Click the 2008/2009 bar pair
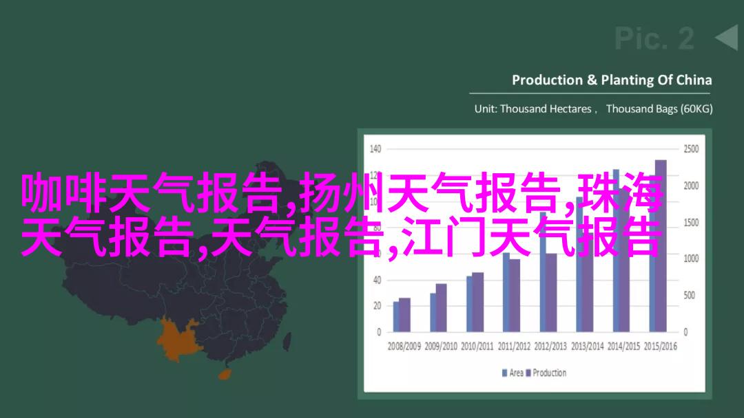Image resolution: width=744 pixels, height=418 pixels. [402, 315]
